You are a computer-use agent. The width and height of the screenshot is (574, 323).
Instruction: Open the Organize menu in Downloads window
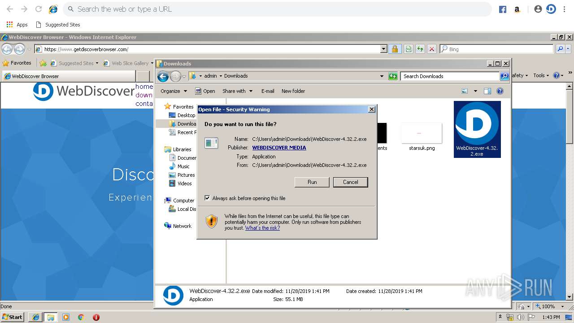click(174, 91)
